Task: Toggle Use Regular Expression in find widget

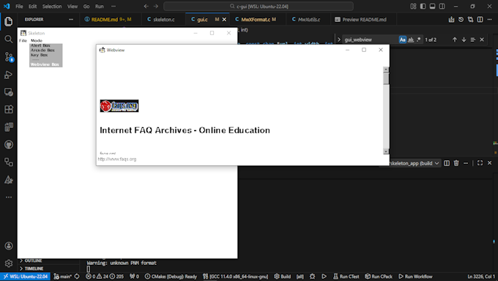Action: (419, 40)
